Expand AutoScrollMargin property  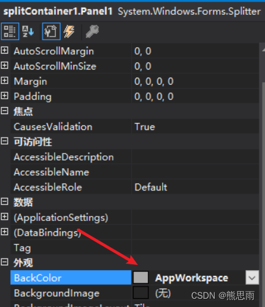(4, 50)
